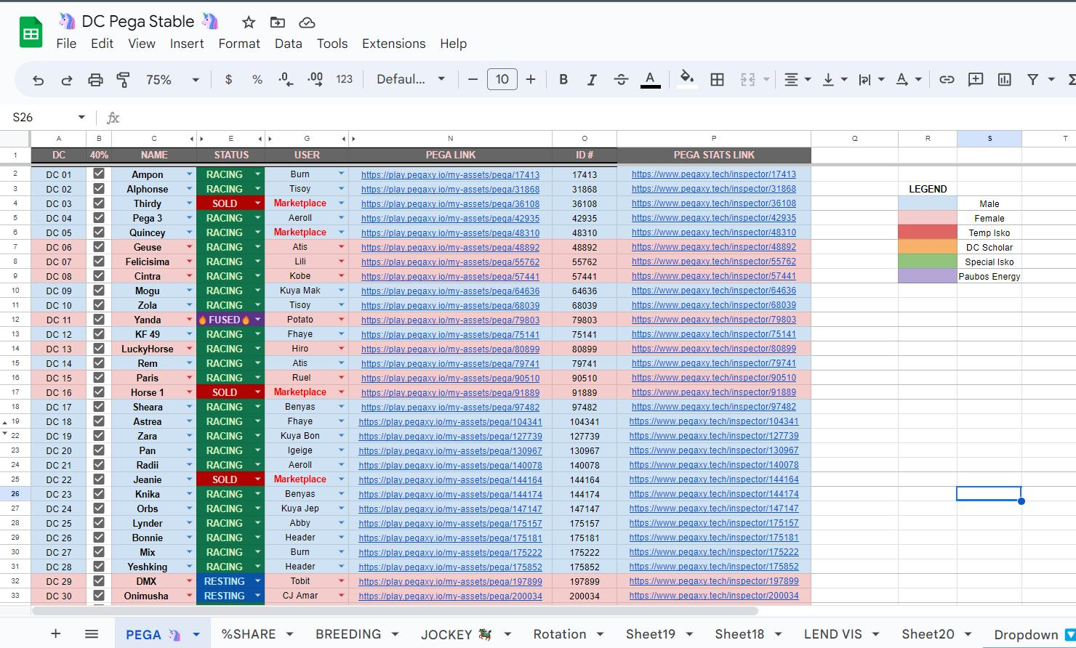Open STATUS dropdown for Thirdy SOLD
Image resolution: width=1076 pixels, height=648 pixels.
coord(258,203)
